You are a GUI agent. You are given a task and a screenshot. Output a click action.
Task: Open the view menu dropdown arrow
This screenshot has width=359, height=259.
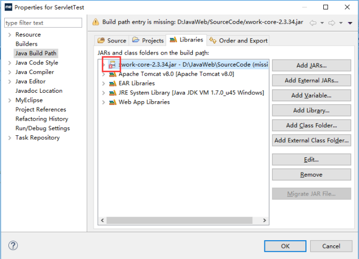(350, 23)
